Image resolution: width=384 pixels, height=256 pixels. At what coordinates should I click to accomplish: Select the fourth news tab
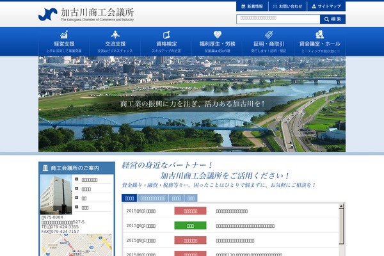191,198
